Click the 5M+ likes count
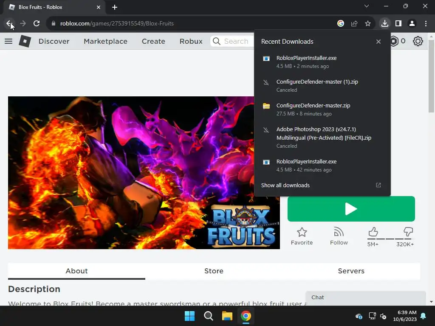Image resolution: width=435 pixels, height=326 pixels. pyautogui.click(x=373, y=244)
